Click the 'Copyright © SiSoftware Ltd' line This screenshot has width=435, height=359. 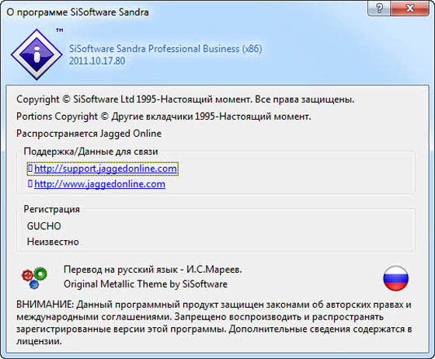coord(186,99)
